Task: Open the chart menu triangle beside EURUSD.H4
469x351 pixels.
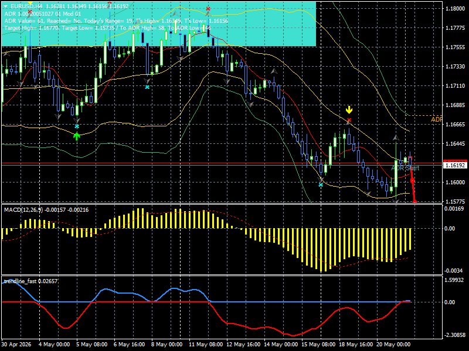Action: click(6, 6)
